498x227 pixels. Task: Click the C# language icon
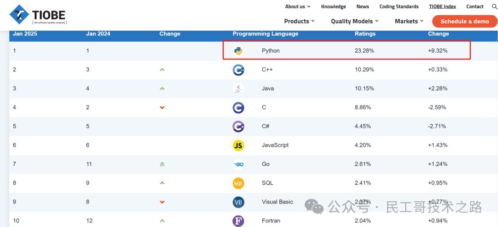click(238, 126)
